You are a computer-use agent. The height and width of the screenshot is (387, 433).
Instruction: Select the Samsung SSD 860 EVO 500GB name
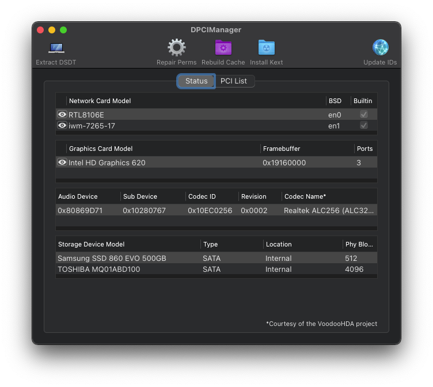(x=112, y=258)
